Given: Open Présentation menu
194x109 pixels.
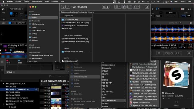Looking at the screenshot, I should [37, 2].
